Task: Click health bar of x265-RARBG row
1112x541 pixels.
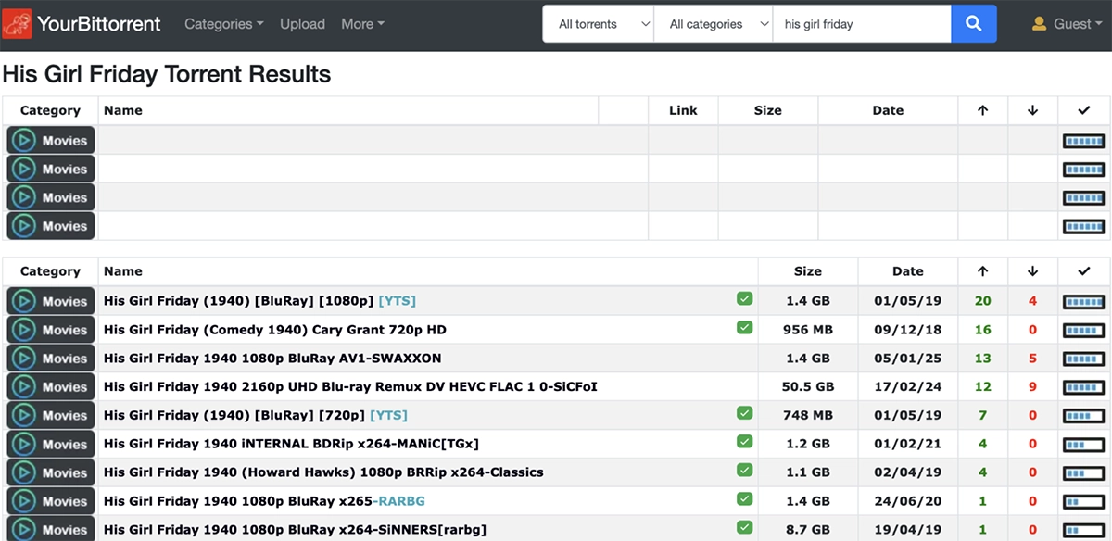Action: [1084, 502]
